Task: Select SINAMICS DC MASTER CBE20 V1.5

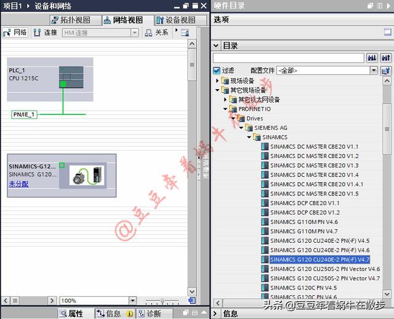Action: 314,194
